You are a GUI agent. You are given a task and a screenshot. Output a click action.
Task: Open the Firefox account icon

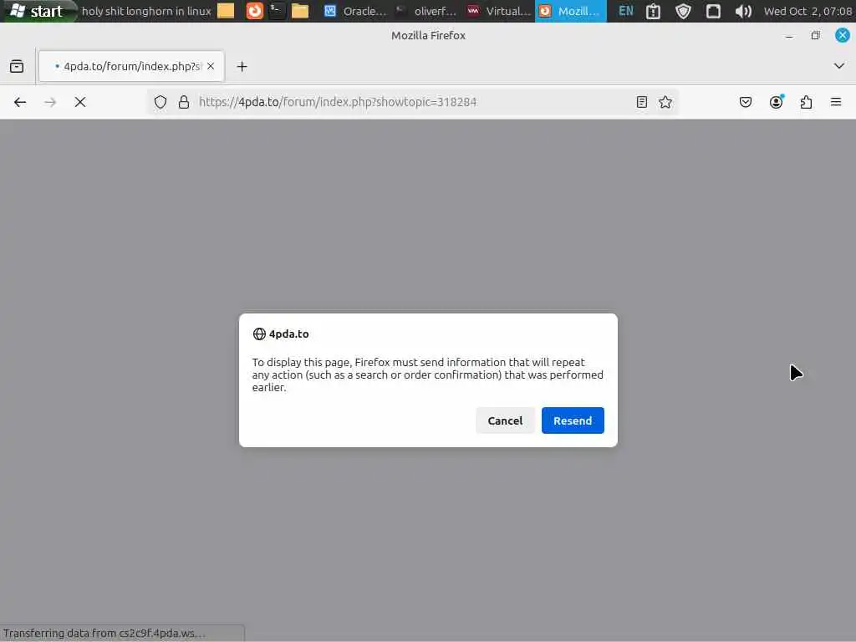[x=776, y=102]
